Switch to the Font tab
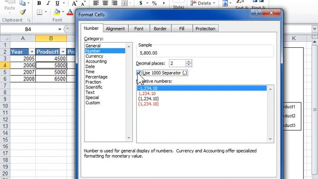The width and height of the screenshot is (318, 179). click(x=139, y=29)
